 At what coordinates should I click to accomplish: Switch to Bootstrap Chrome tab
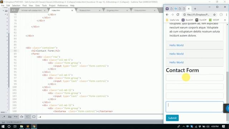(x=167, y=9)
